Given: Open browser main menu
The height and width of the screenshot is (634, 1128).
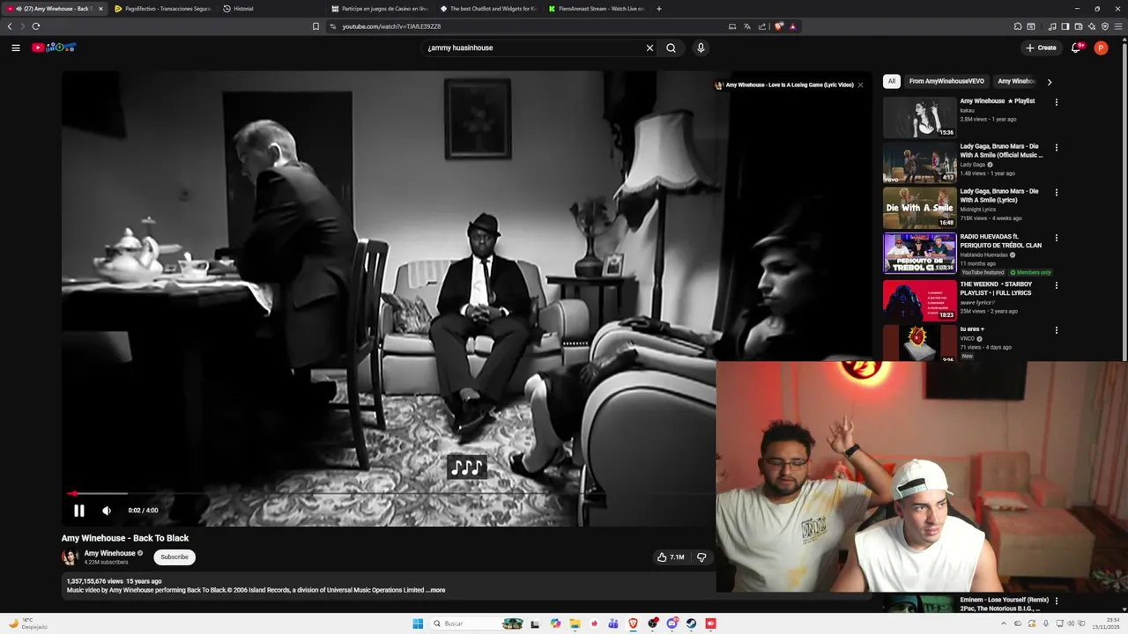Looking at the screenshot, I should point(1118,26).
